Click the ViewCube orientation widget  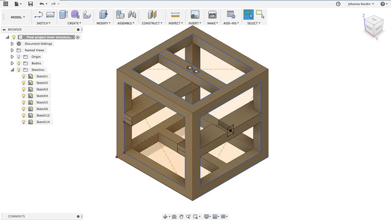[x=373, y=26]
